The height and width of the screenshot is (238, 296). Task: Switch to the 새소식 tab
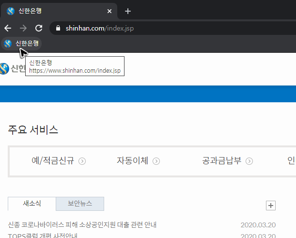pyautogui.click(x=32, y=204)
